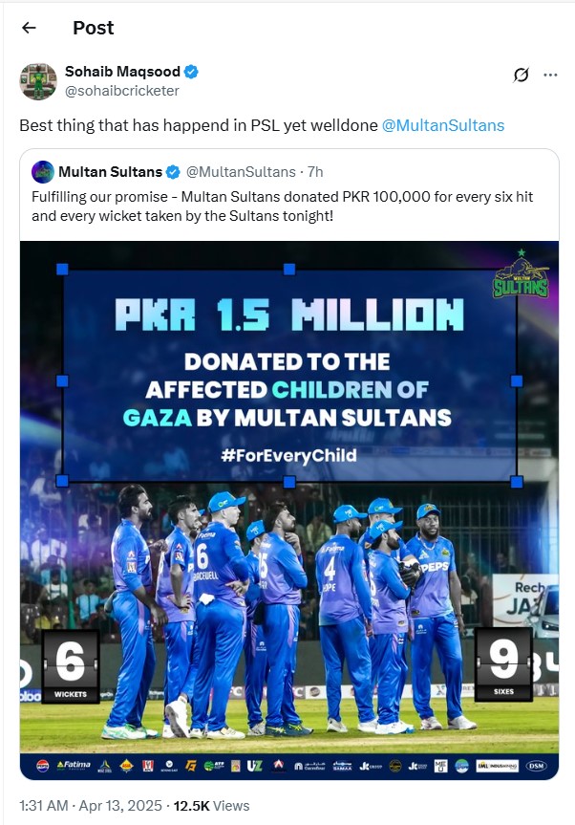
Task: Click the Multan Sultans quoted-post avatar
Action: coord(43,172)
